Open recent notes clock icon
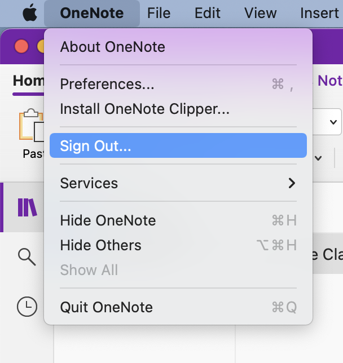The image size is (343, 363). (27, 307)
